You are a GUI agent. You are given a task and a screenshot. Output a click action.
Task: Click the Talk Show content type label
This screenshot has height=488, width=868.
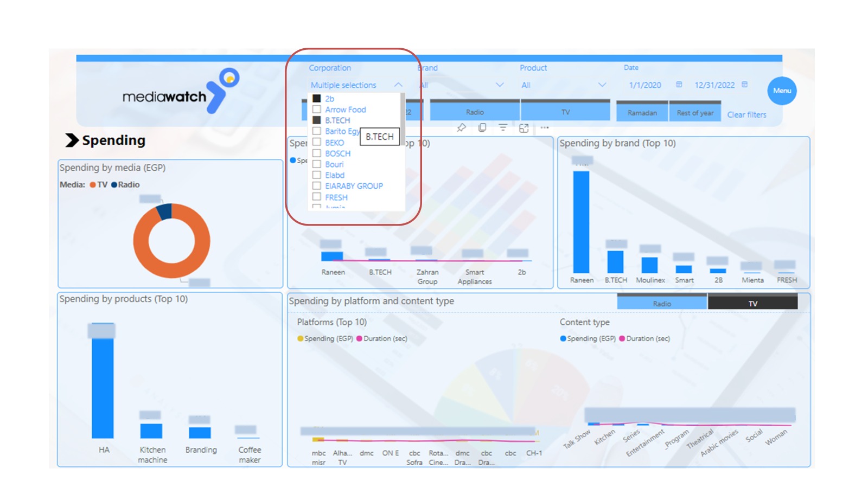(x=577, y=439)
